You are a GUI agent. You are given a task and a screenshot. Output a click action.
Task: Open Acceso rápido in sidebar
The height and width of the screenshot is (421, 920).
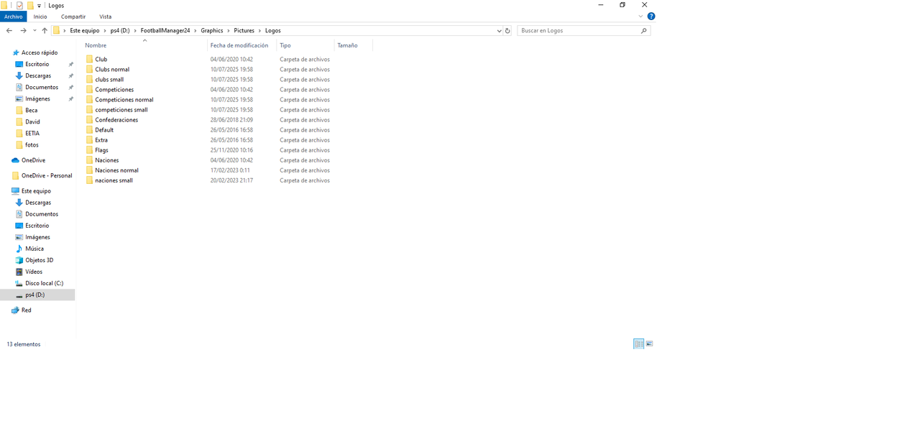tap(39, 52)
